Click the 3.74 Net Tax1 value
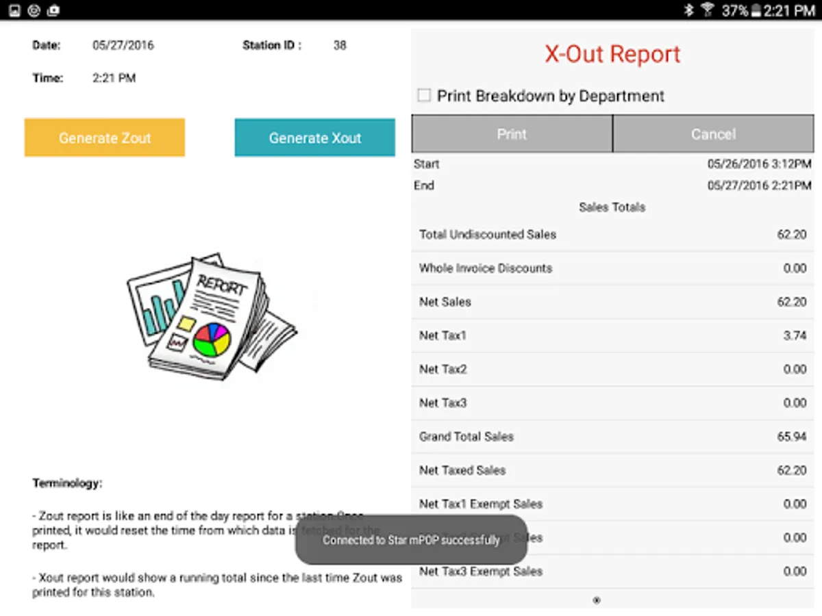822x616 pixels. [x=795, y=335]
